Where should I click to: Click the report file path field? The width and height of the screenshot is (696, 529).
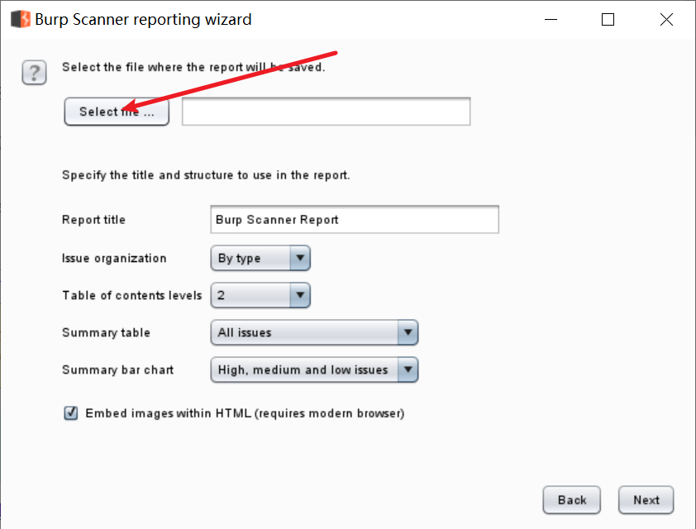(x=326, y=112)
